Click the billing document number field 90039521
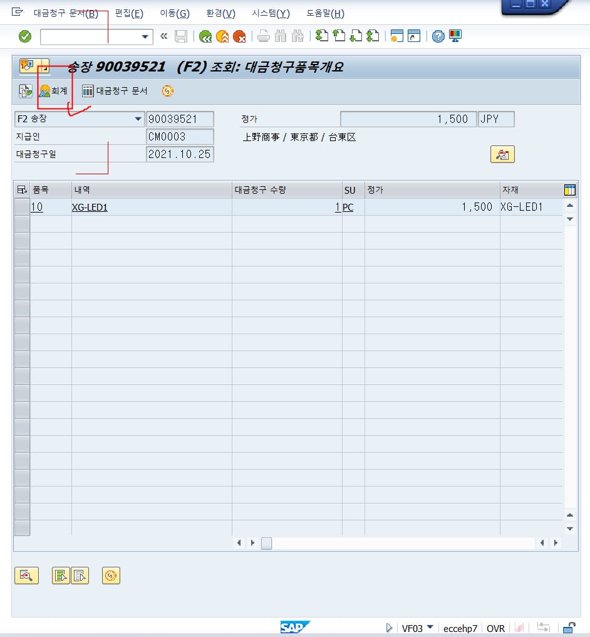Image resolution: width=590 pixels, height=637 pixels. [x=180, y=119]
